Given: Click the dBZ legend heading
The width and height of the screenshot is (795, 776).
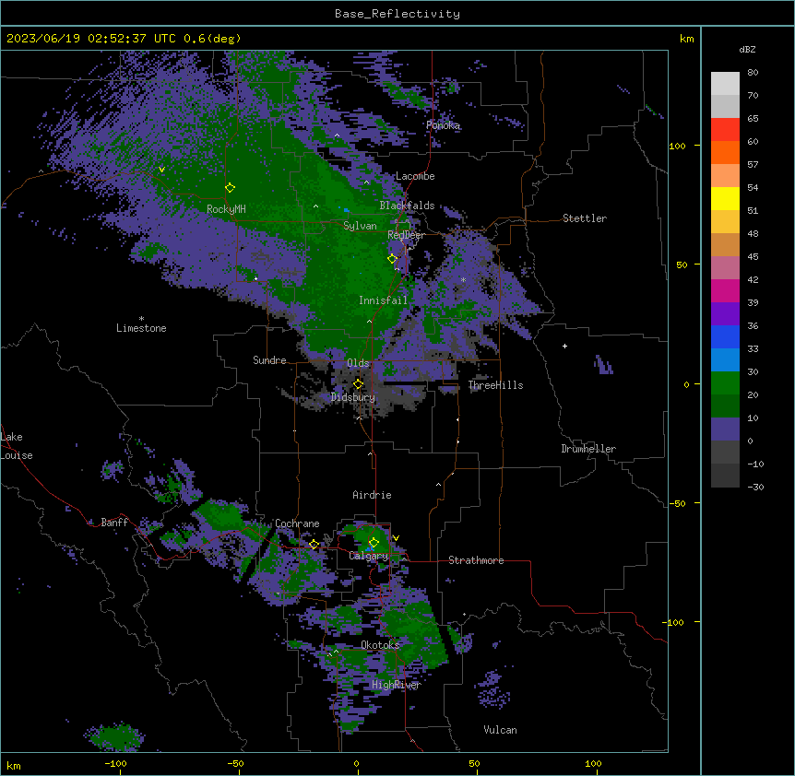Looking at the screenshot, I should tap(747, 50).
